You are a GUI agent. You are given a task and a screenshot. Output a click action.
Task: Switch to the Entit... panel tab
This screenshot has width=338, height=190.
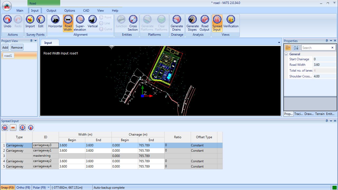click(x=330, y=114)
